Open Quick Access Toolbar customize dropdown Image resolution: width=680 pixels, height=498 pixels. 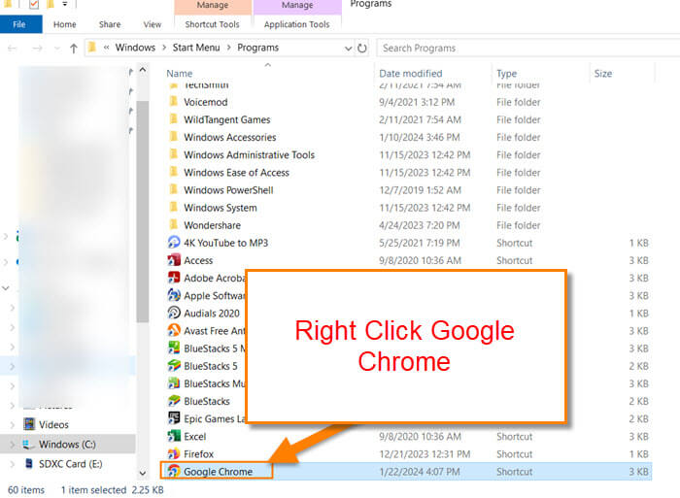pyautogui.click(x=65, y=4)
